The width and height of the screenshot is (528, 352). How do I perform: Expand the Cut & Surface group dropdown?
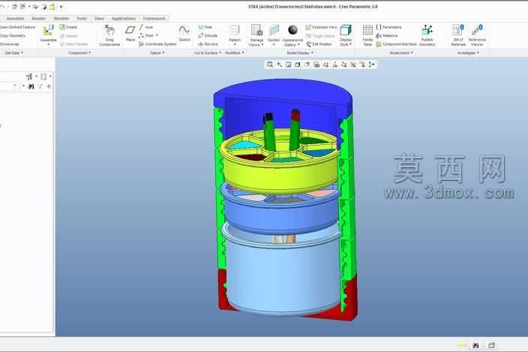[208, 53]
